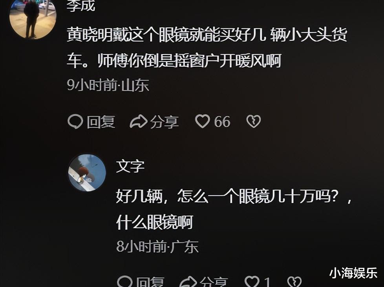The image size is (384, 287).
Task: Click the reply bubble icon under 文字's comment
Action: [124, 282]
